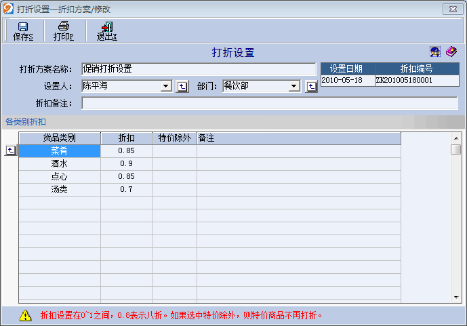Screen dimensions: 467x326
Task: Click the Exit (退出) toolbar button
Action: (106, 31)
